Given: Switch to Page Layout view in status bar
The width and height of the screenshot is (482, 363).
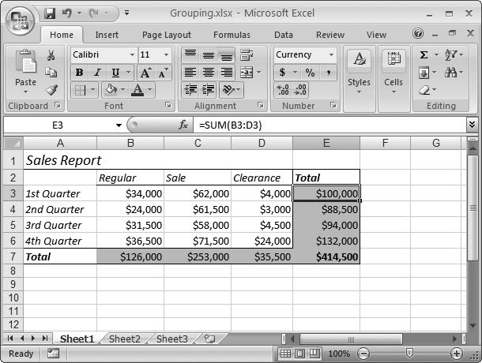Looking at the screenshot, I should (x=300, y=354).
